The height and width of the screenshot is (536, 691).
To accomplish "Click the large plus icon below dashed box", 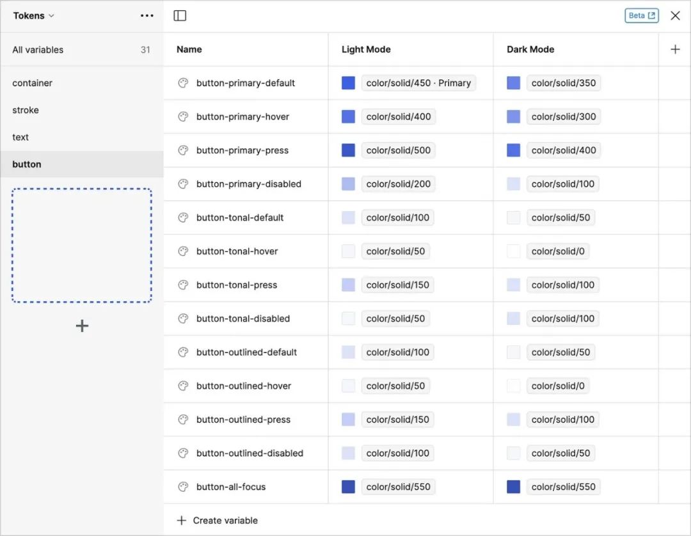I will pyautogui.click(x=82, y=326).
